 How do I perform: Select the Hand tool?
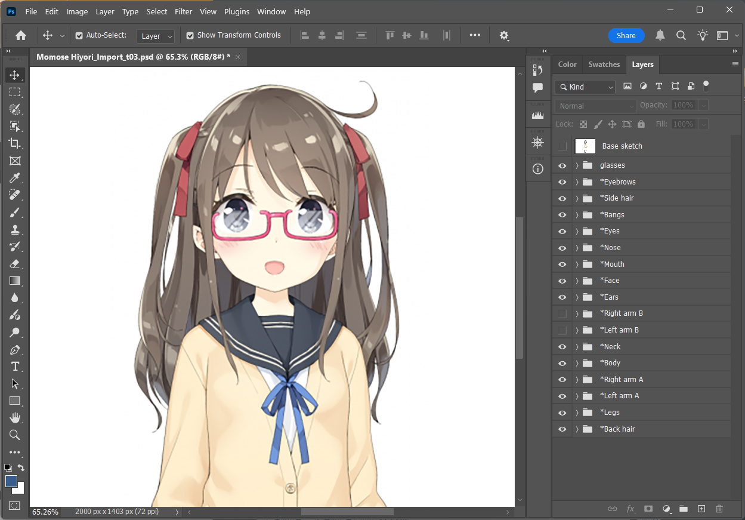(15, 418)
